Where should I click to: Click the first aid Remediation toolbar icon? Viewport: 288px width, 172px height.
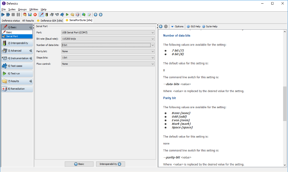coord(77,14)
